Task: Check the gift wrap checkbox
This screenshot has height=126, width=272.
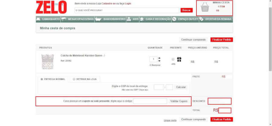Action: [x=173, y=59]
